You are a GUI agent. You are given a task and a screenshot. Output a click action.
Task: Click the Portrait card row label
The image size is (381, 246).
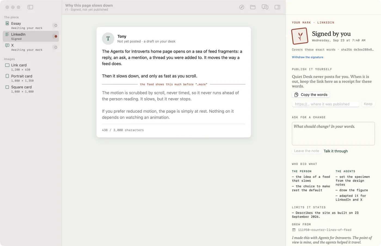coord(22,76)
